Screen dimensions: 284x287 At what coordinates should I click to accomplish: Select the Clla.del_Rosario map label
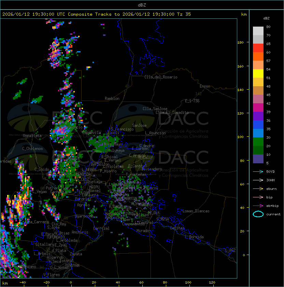[x=161, y=77]
